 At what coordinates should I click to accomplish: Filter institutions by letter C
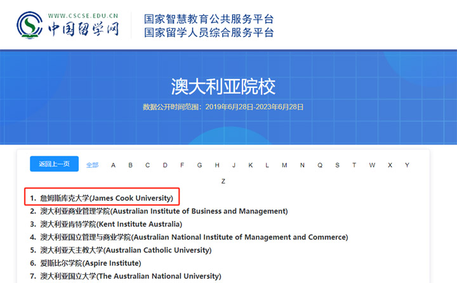click(147, 165)
